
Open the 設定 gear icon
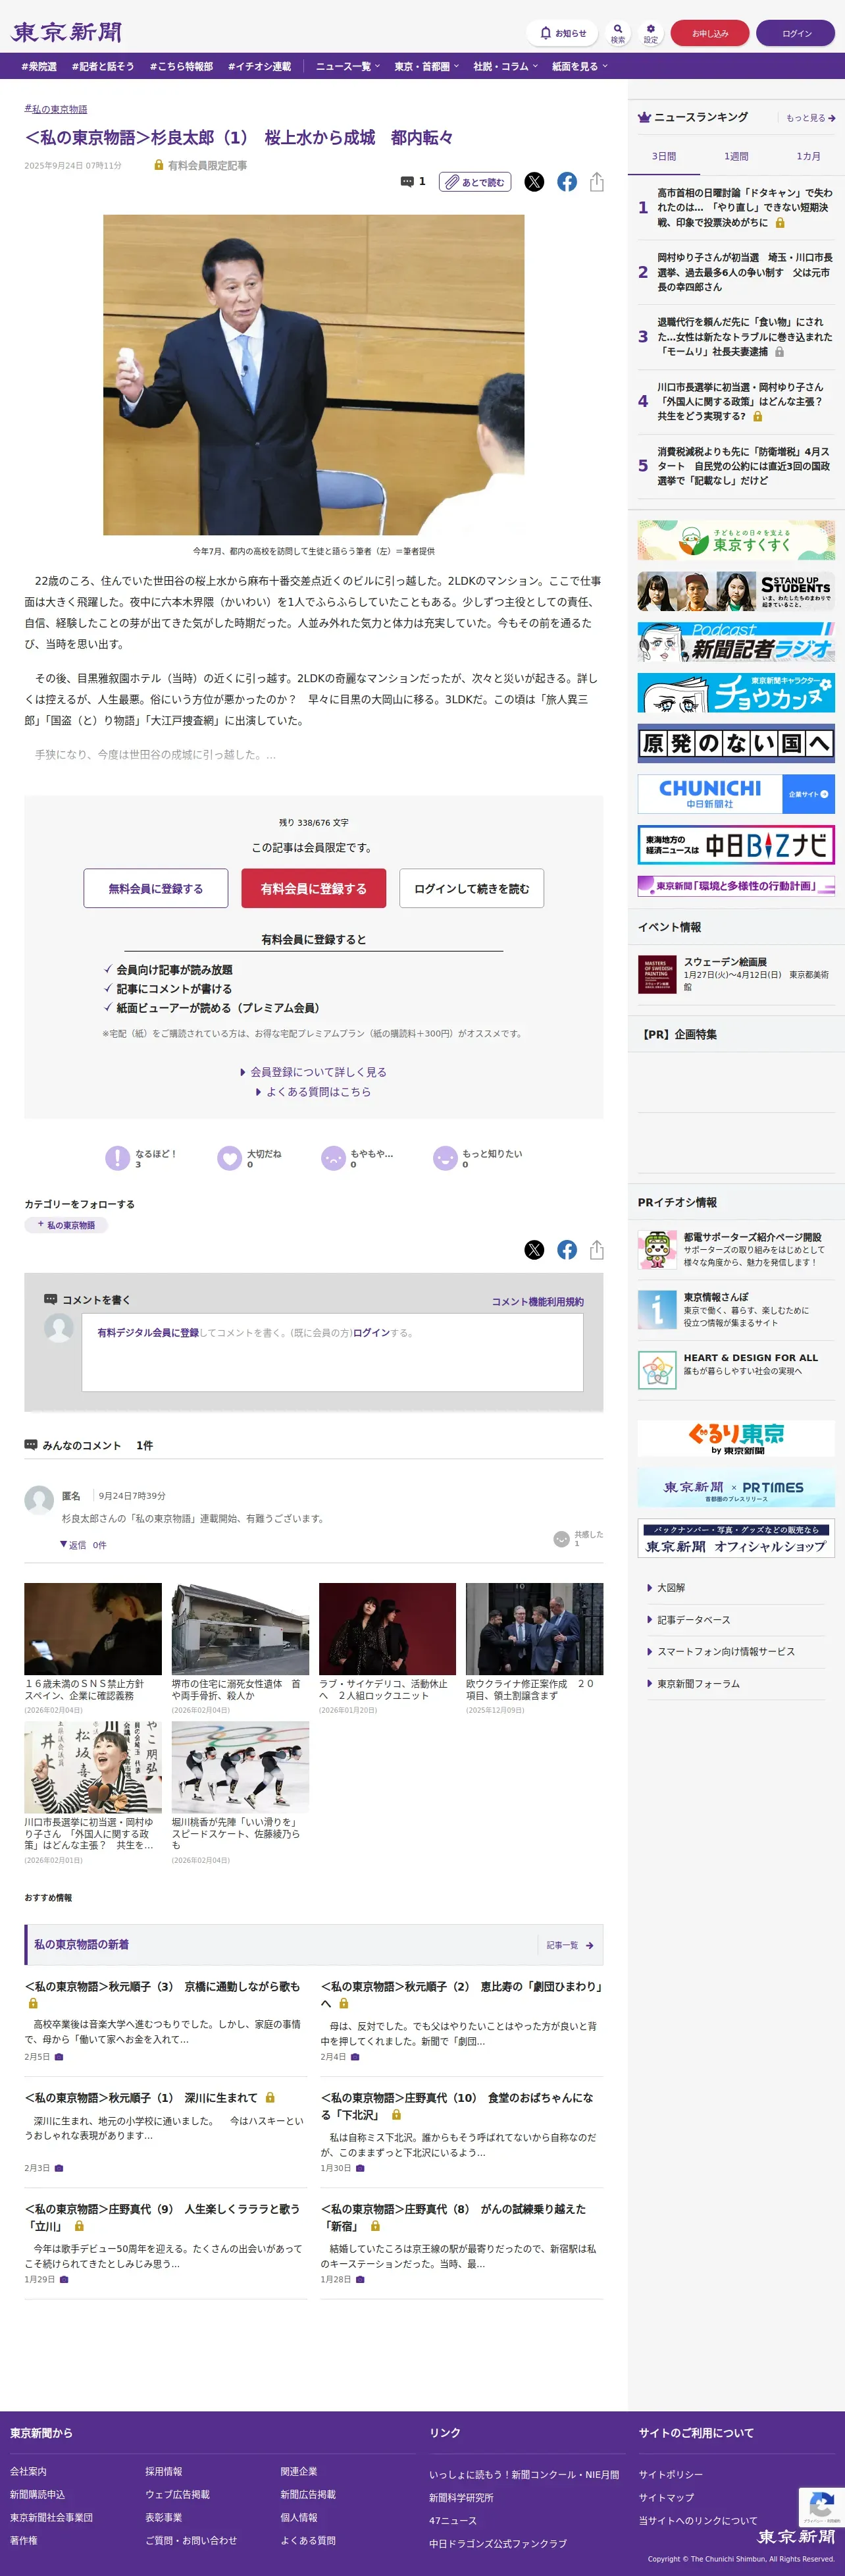coord(651,33)
